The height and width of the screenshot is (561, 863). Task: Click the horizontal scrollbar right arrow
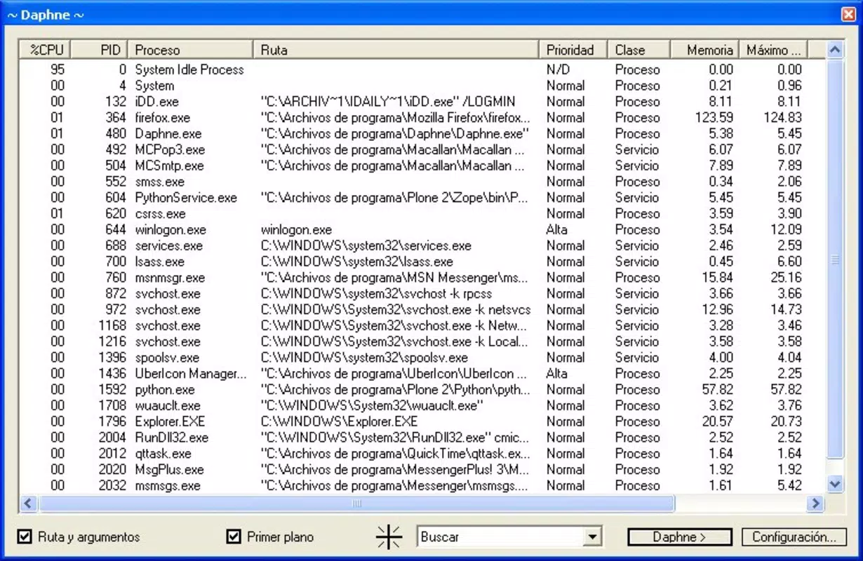(x=815, y=503)
